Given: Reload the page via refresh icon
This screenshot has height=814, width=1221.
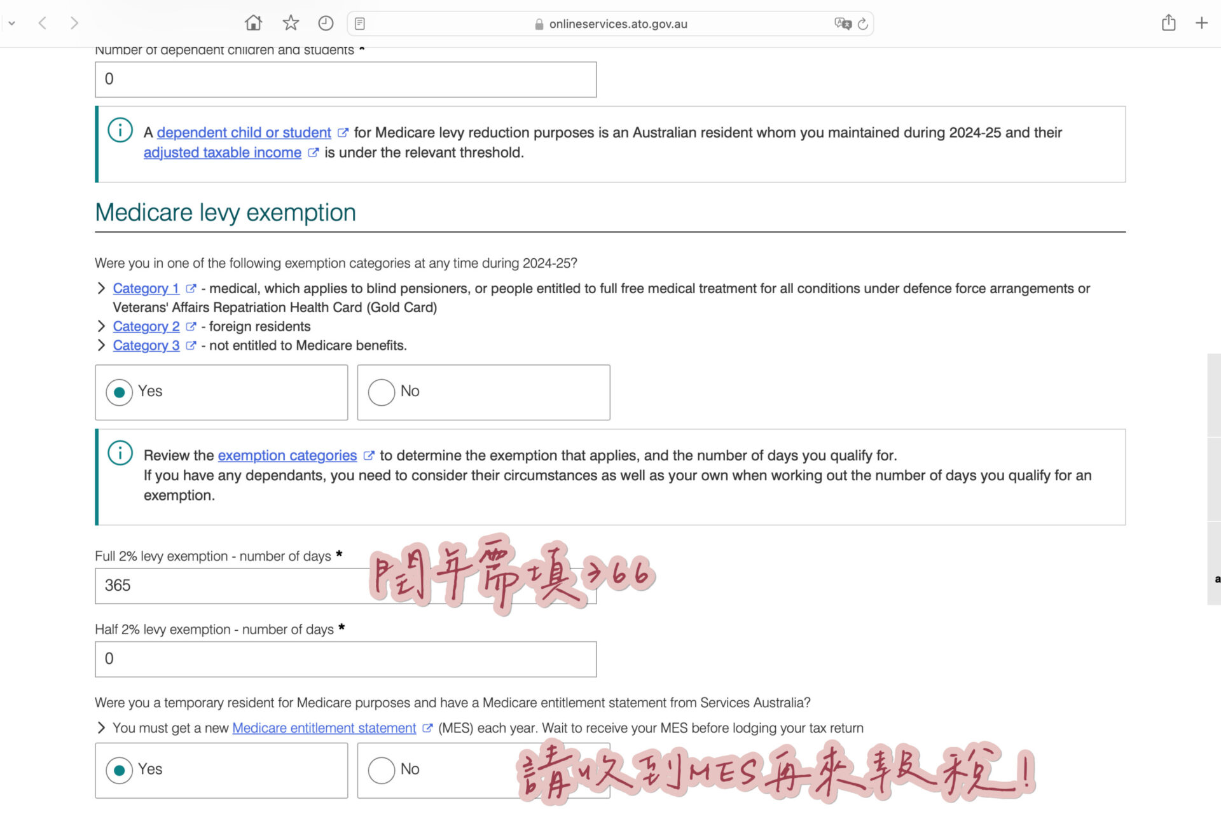Looking at the screenshot, I should [863, 24].
